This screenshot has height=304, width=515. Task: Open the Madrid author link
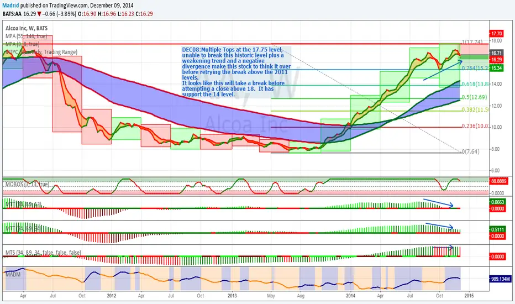[10, 6]
